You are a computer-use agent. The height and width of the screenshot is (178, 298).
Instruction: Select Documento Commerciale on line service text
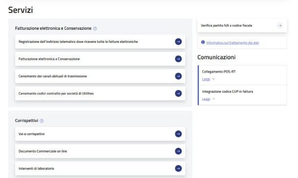point(43,151)
